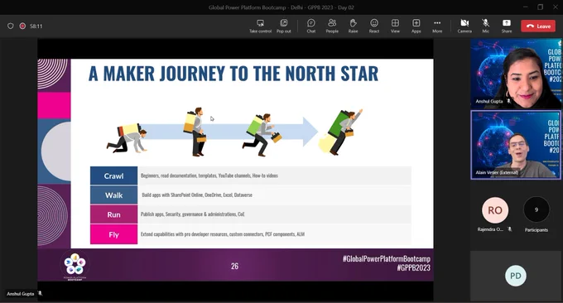563x303 pixels.
Task: Click the Power Platform Bootcamp logo
Action: [x=75, y=265]
